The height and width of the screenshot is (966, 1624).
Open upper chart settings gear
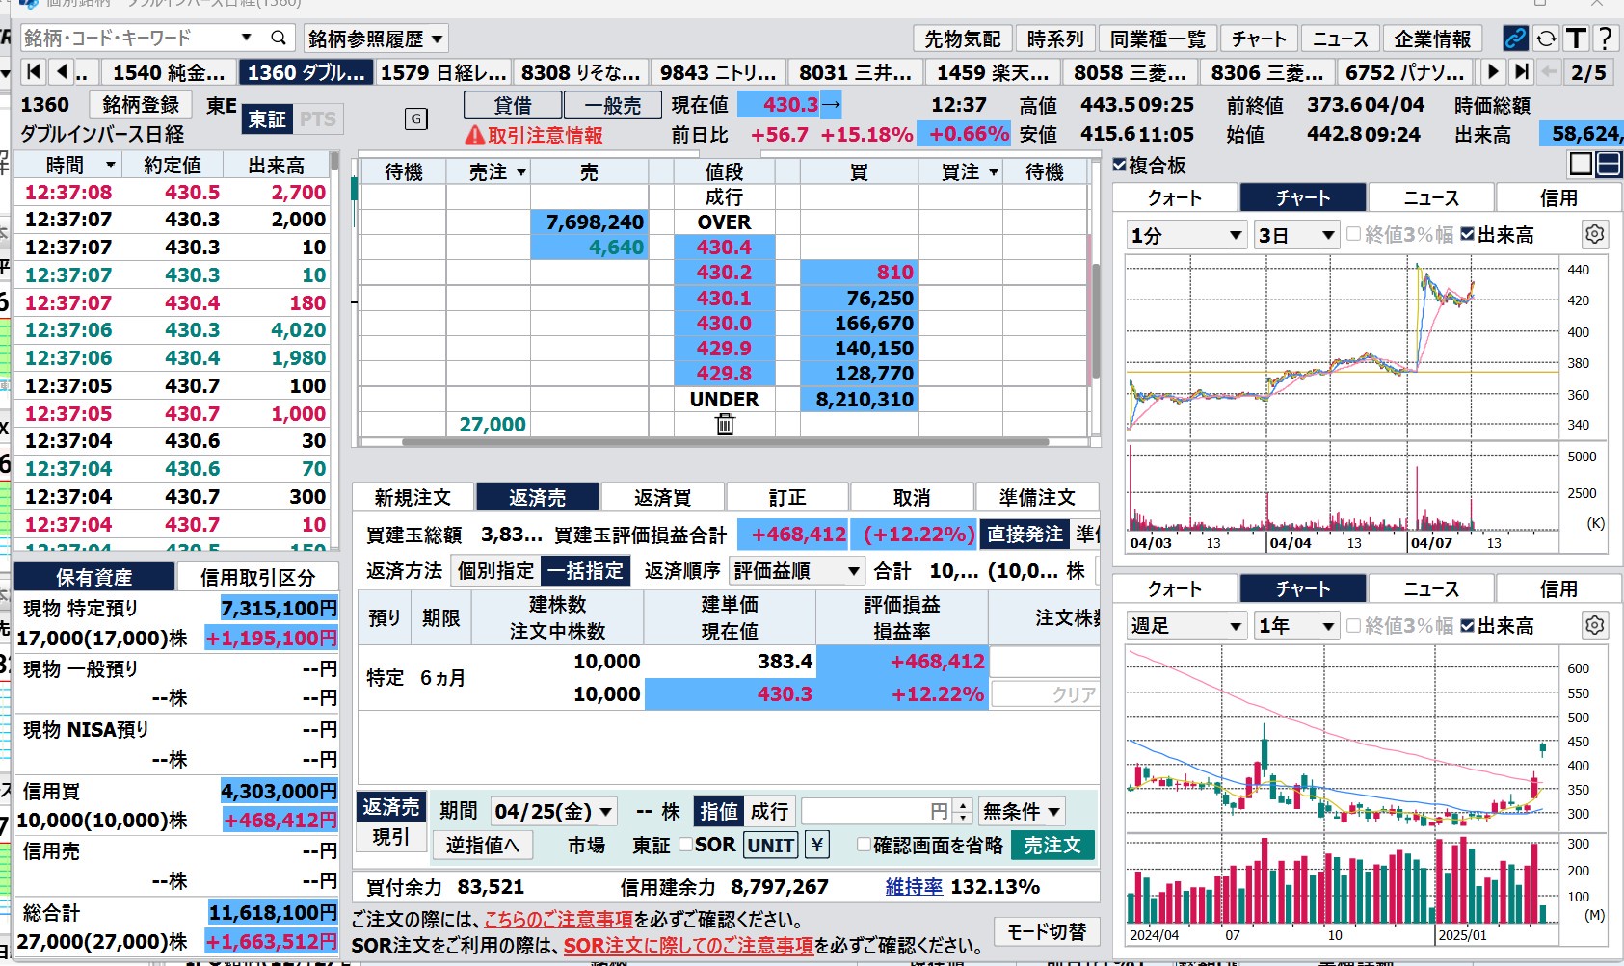[1595, 234]
